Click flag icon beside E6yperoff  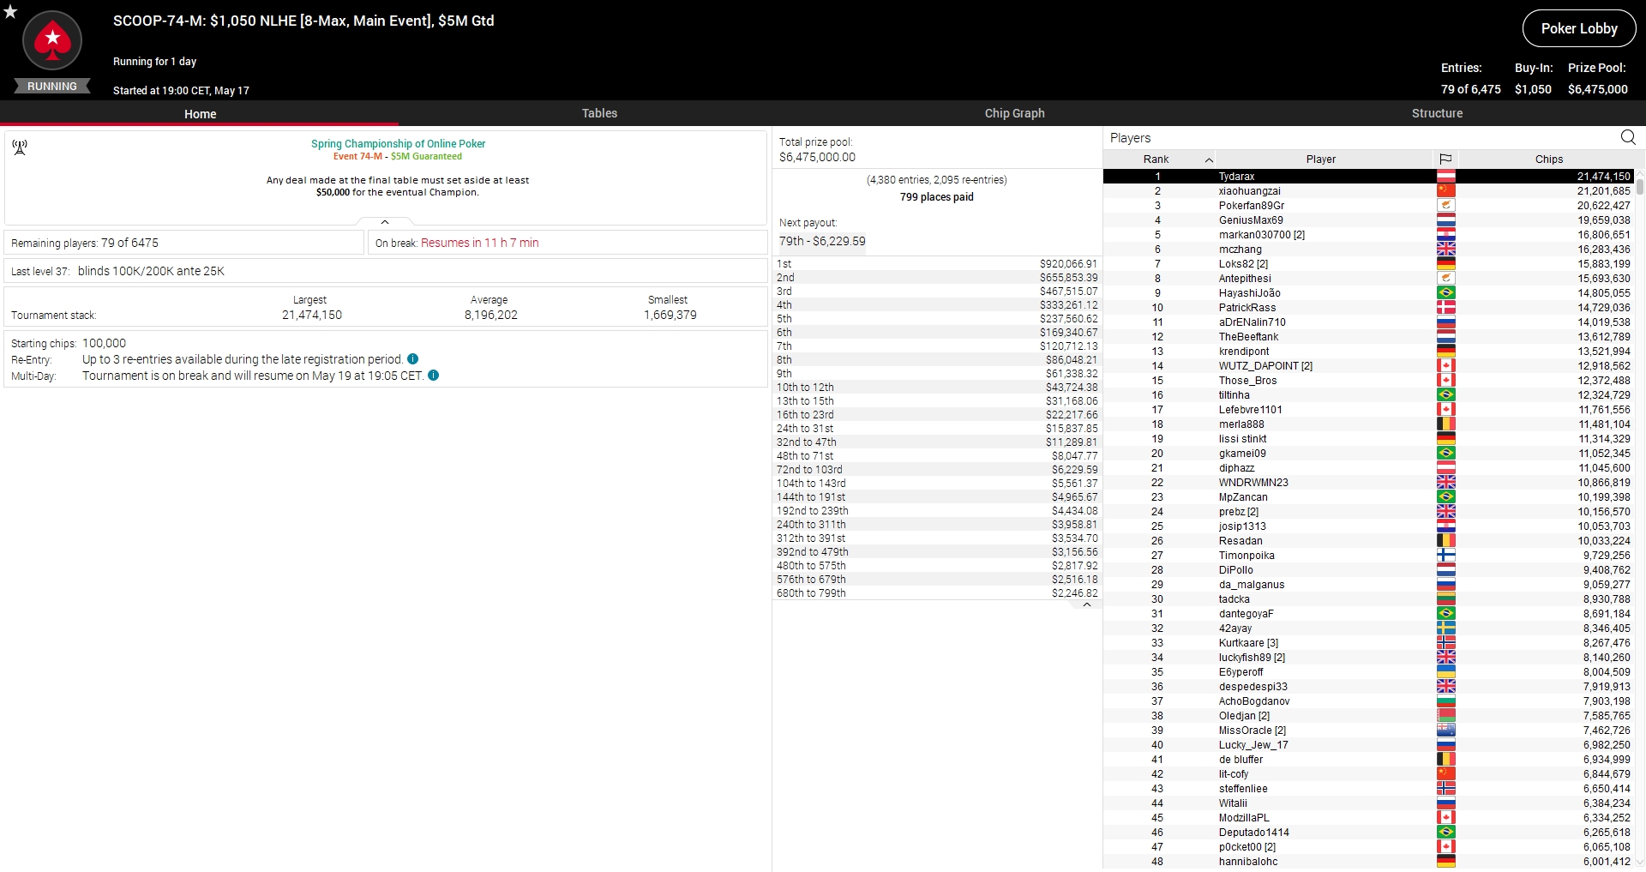[1446, 672]
